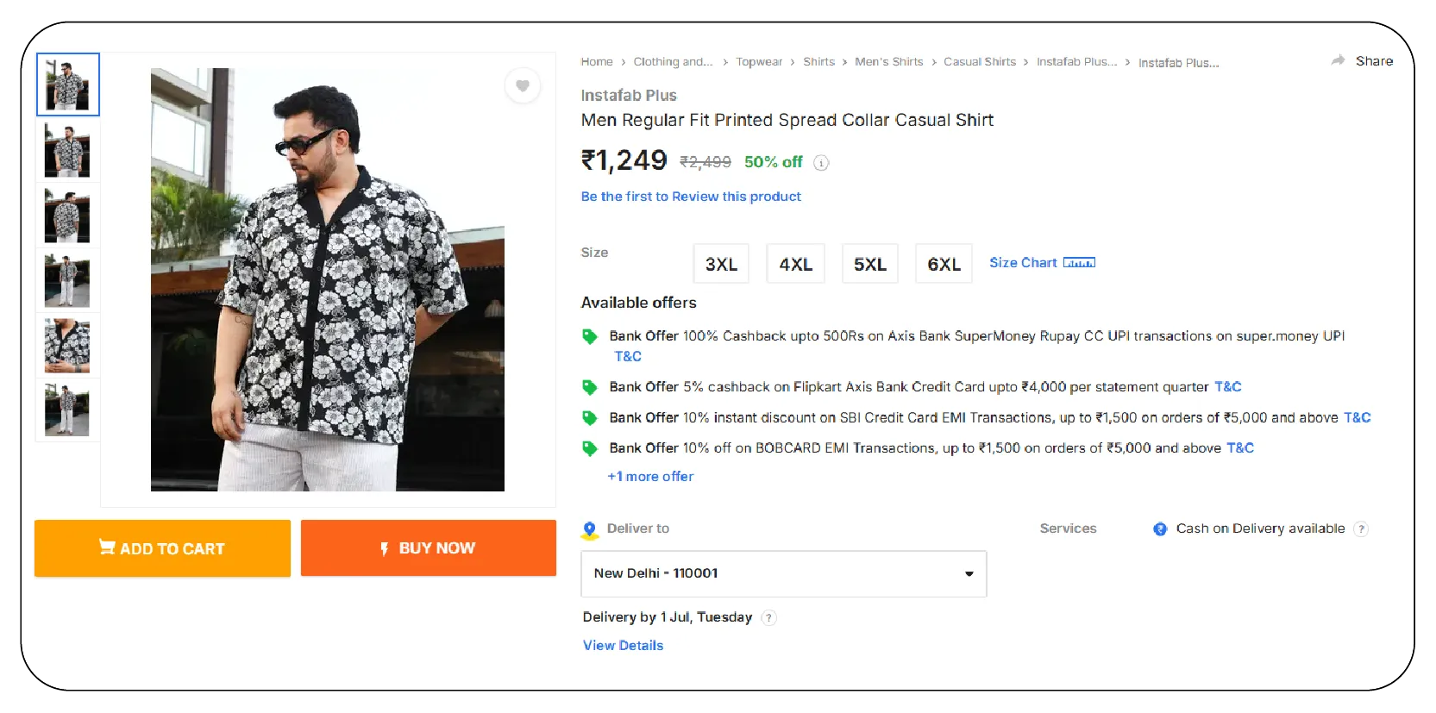This screenshot has width=1436, height=713.
Task: Add shirt to wishlist with heart icon
Action: point(523,86)
